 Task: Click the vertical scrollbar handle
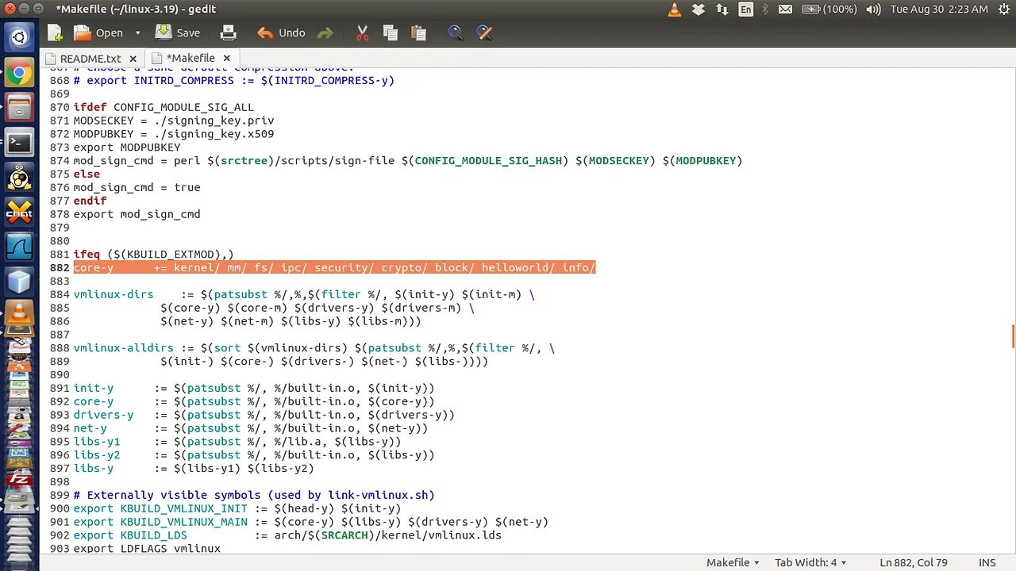tap(1013, 336)
